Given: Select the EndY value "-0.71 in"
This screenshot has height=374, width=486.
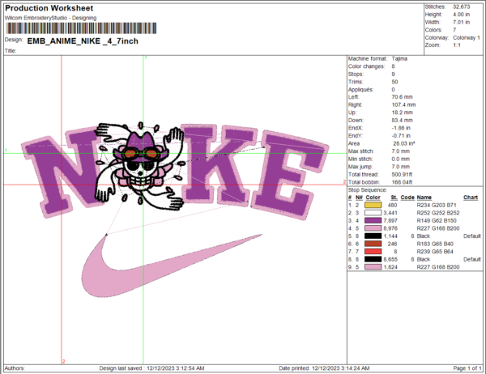Looking at the screenshot, I should point(401,136).
